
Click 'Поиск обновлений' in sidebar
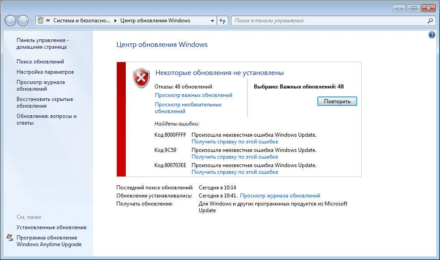tap(40, 61)
